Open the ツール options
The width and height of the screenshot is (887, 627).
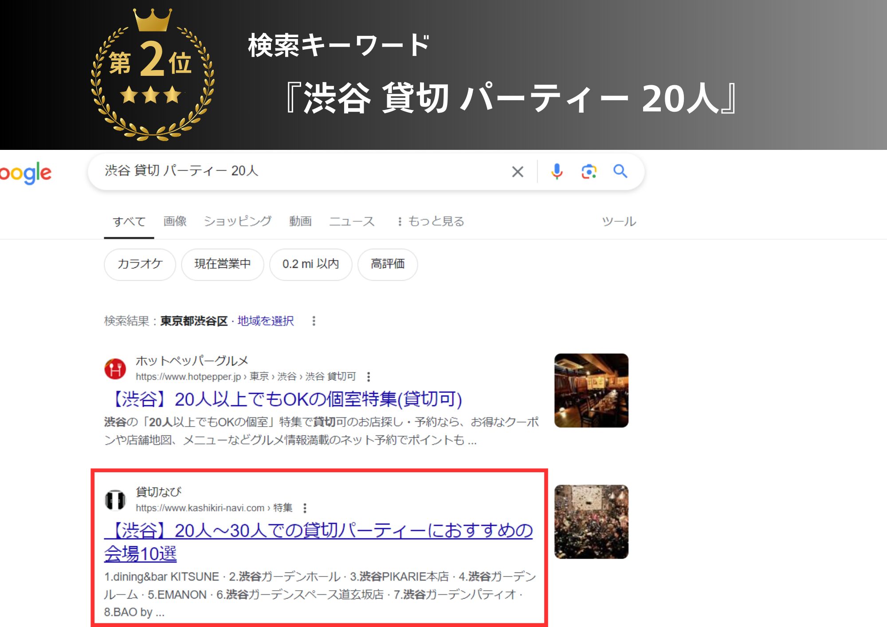(x=619, y=221)
